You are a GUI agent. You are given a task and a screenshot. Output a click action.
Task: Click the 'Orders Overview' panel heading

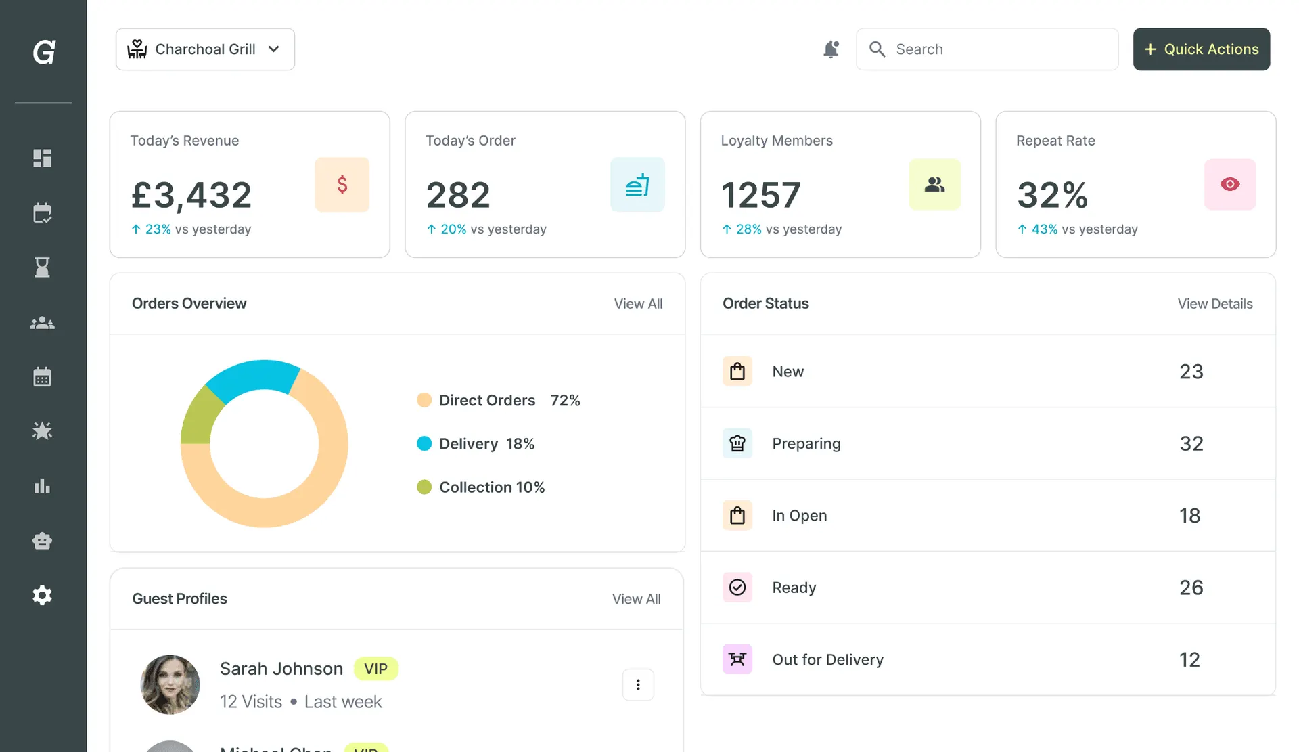189,303
